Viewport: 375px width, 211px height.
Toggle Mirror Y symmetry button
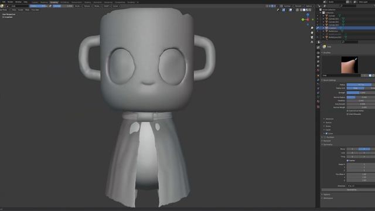(364, 149)
